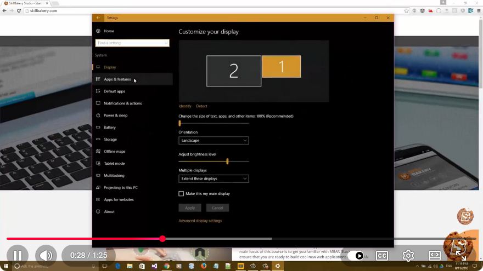This screenshot has width=483, height=271.
Task: Open Power & sleep settings
Action: click(132, 115)
